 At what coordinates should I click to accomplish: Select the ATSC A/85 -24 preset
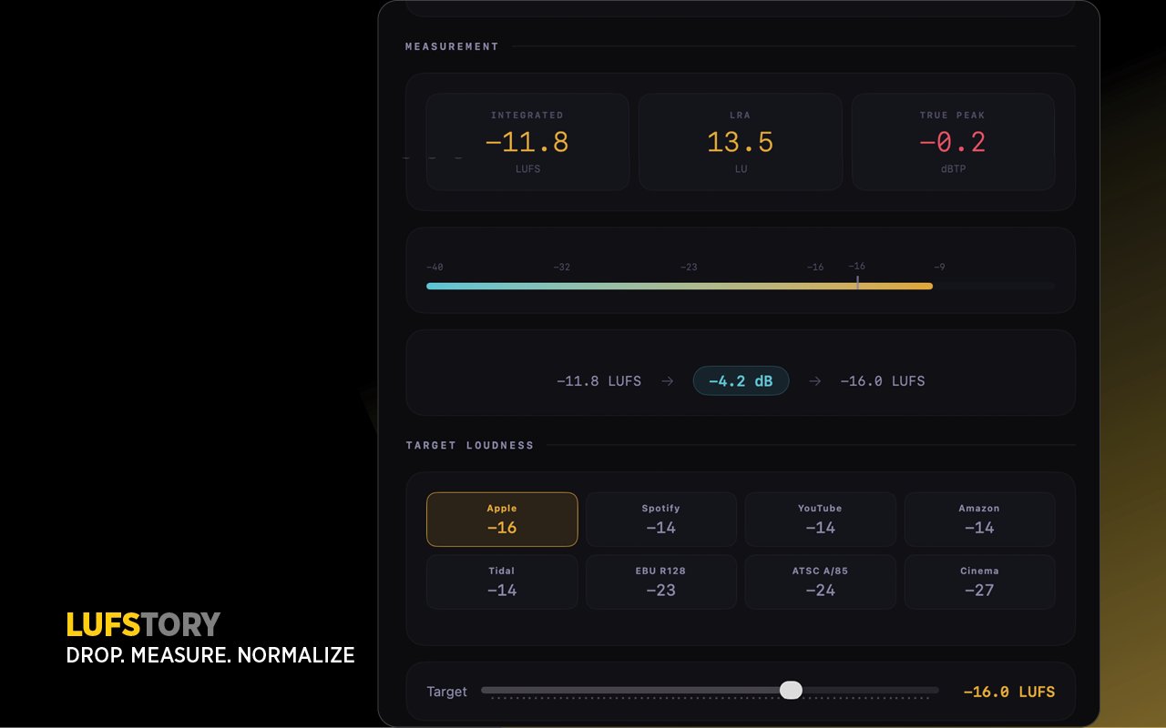pyautogui.click(x=819, y=581)
